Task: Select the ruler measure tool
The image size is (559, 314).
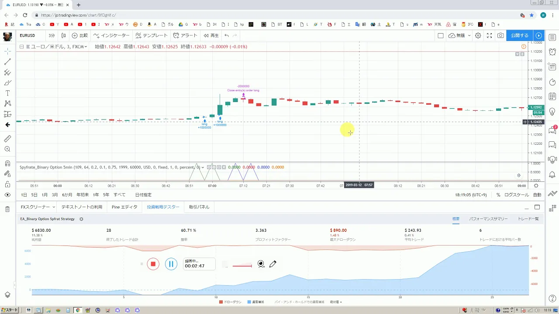Action: click(x=7, y=139)
